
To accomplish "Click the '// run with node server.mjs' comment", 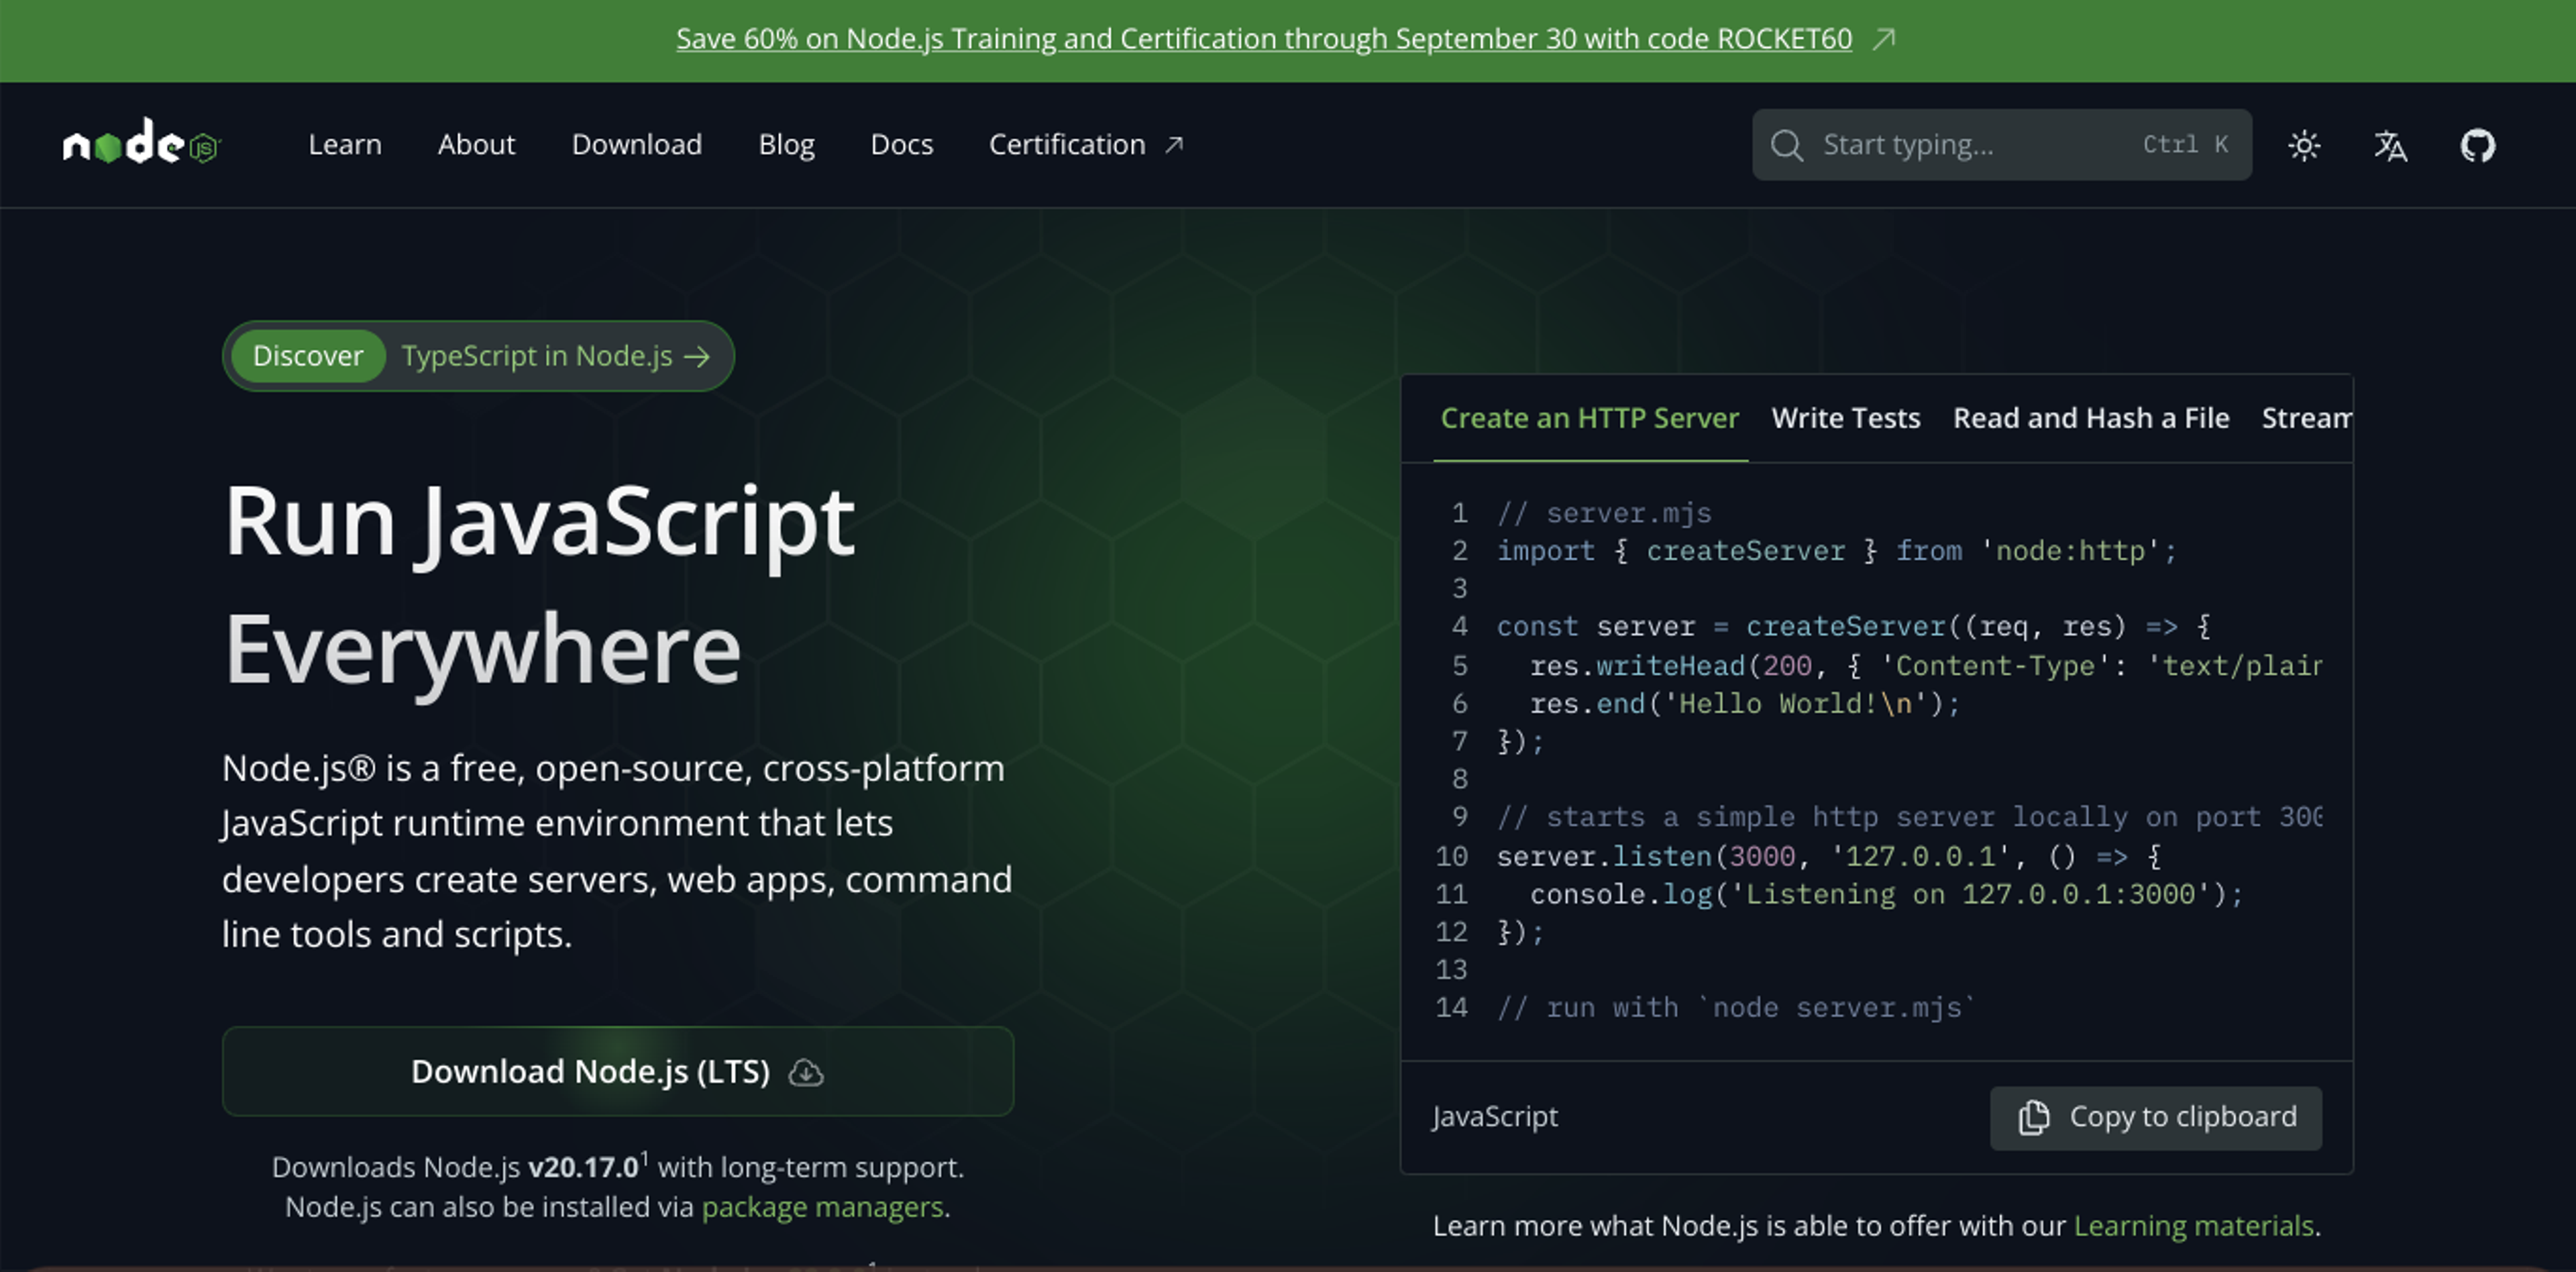I will [x=1736, y=1008].
